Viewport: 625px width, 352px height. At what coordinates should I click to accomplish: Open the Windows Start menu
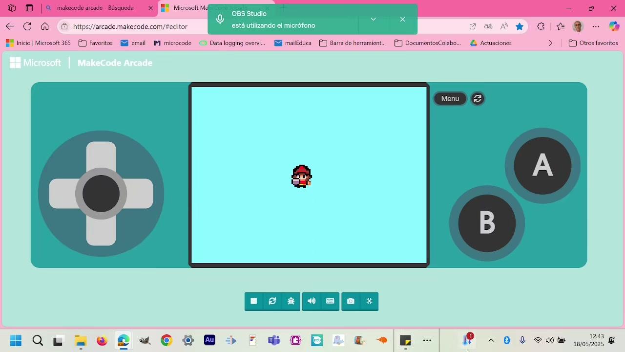16,340
